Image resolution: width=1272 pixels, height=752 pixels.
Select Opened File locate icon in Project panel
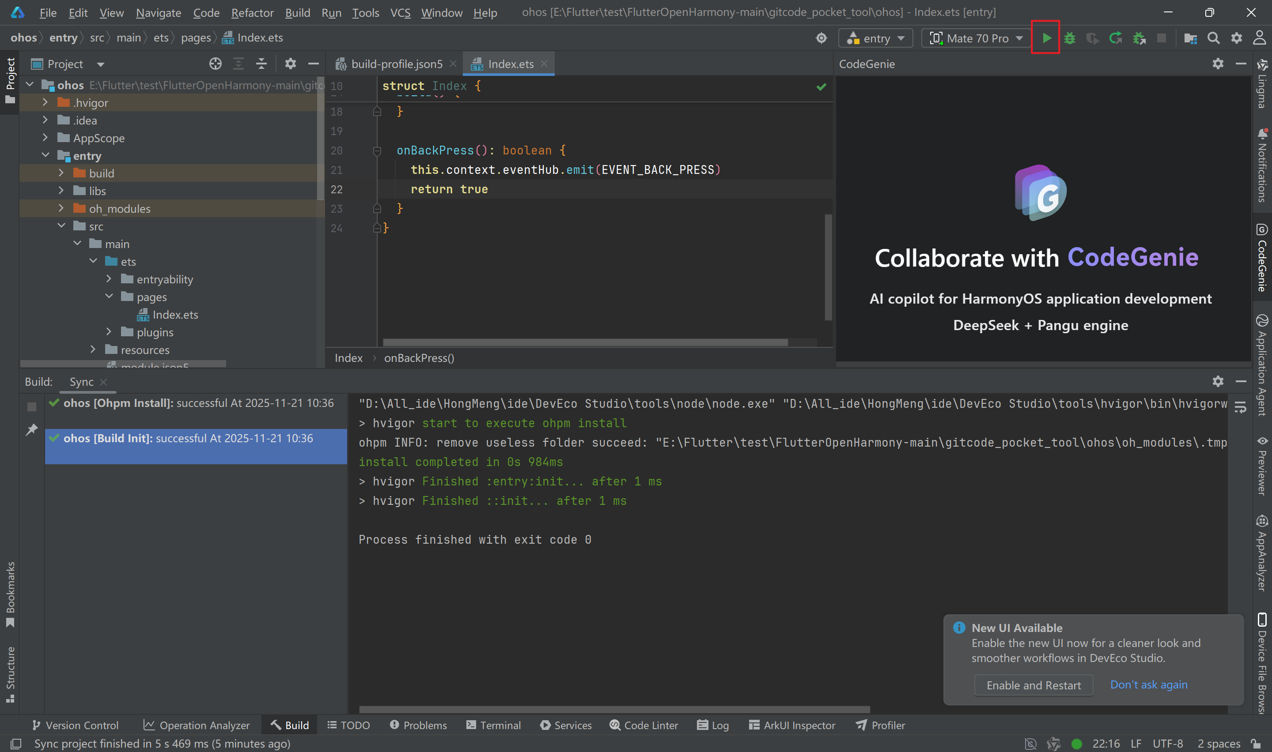(215, 64)
